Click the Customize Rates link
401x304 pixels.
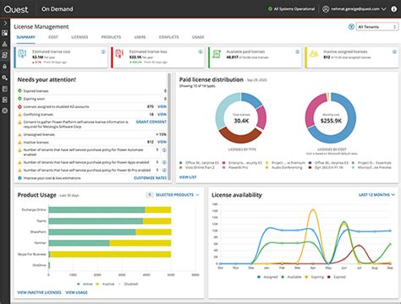150,178
